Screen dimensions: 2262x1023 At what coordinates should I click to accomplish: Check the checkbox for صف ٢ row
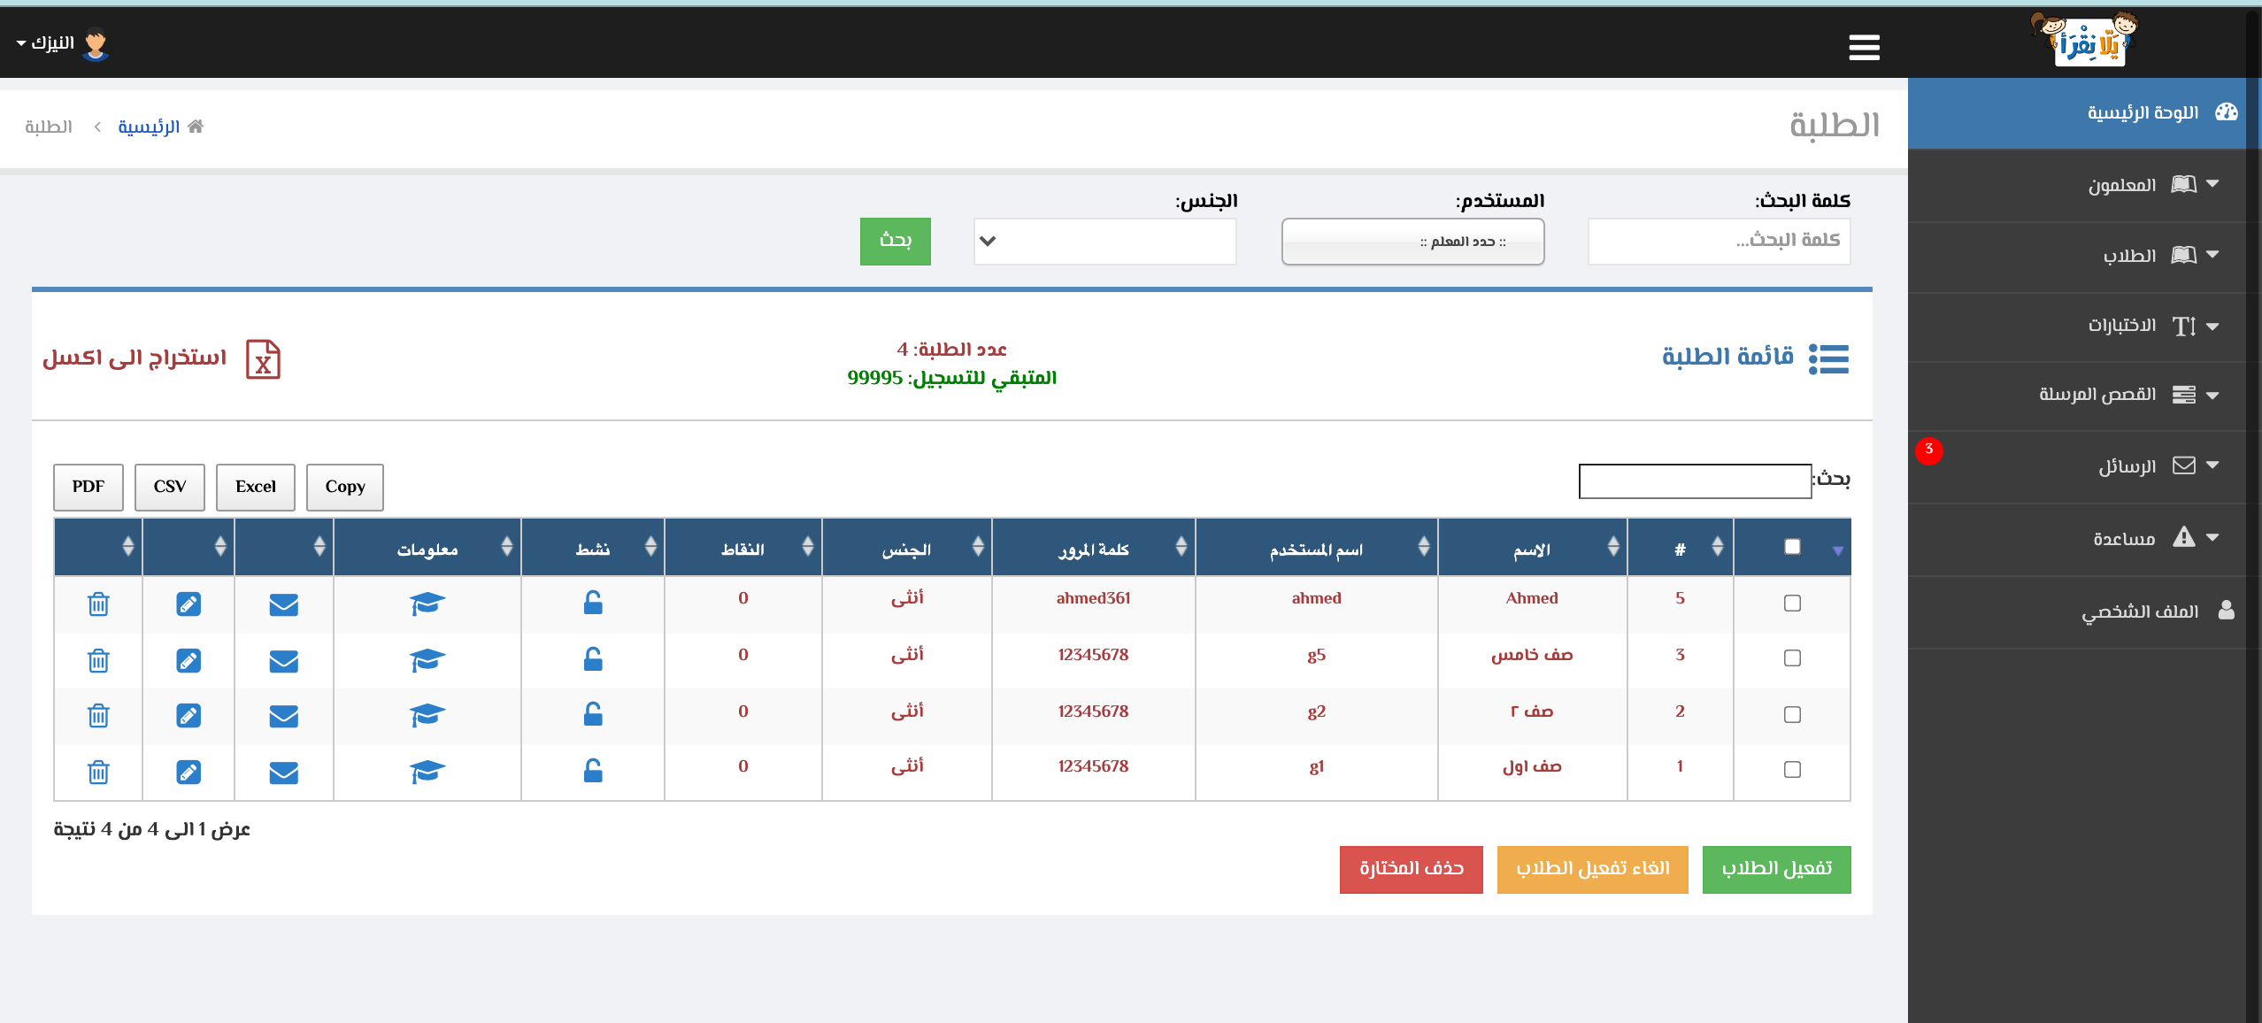1792,715
